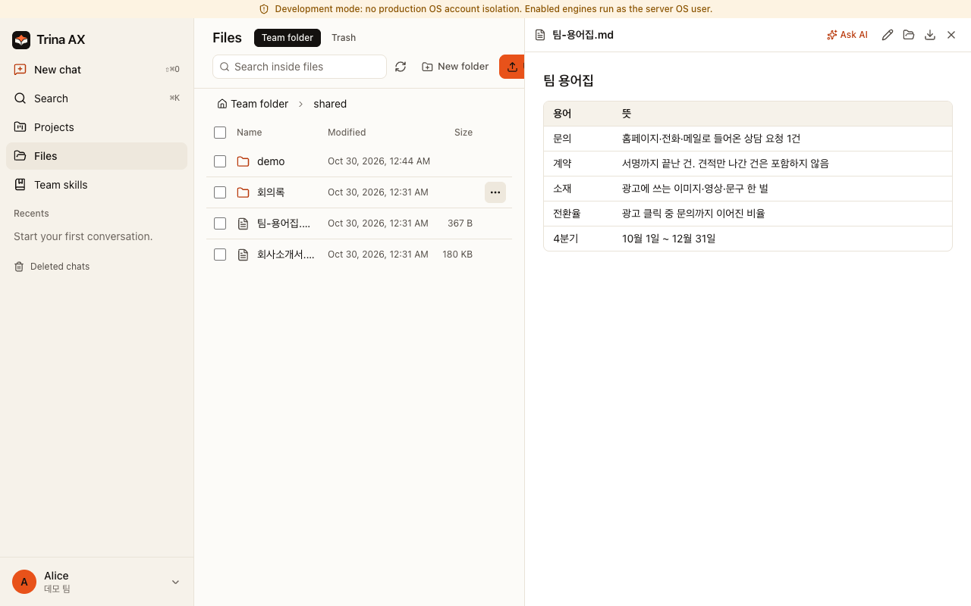The height and width of the screenshot is (606, 971).
Task: Navigate to Team folder breadcrumb
Action: click(x=253, y=104)
